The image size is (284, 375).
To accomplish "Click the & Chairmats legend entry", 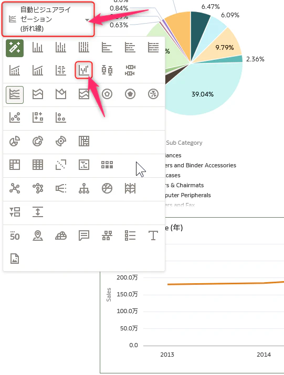I will tap(184, 185).
